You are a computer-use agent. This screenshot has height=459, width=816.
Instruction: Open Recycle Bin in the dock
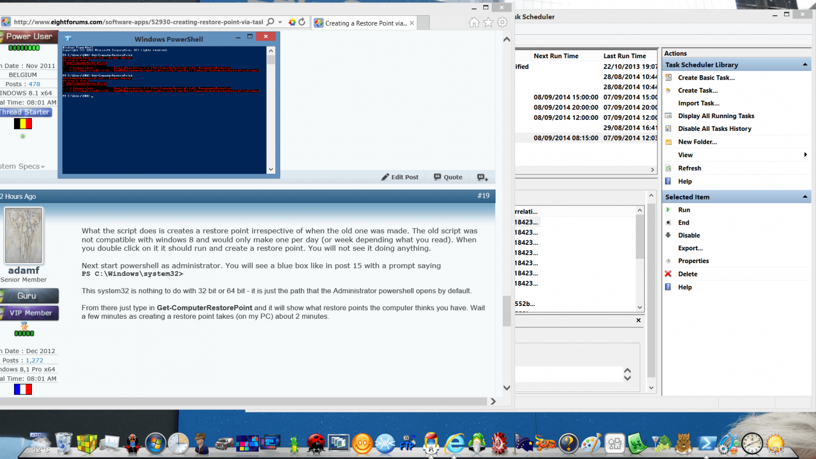[x=63, y=443]
